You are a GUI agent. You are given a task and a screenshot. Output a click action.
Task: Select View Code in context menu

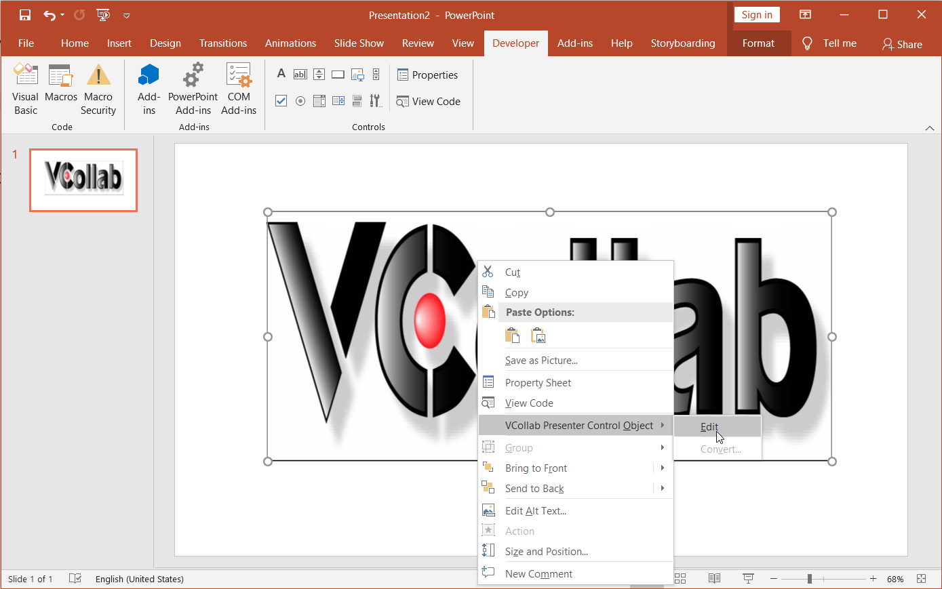[576, 403]
